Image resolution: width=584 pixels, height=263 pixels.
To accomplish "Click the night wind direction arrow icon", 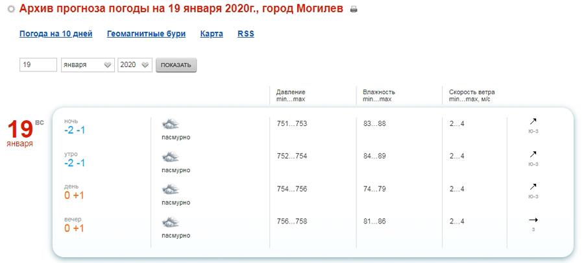I will 533,121.
